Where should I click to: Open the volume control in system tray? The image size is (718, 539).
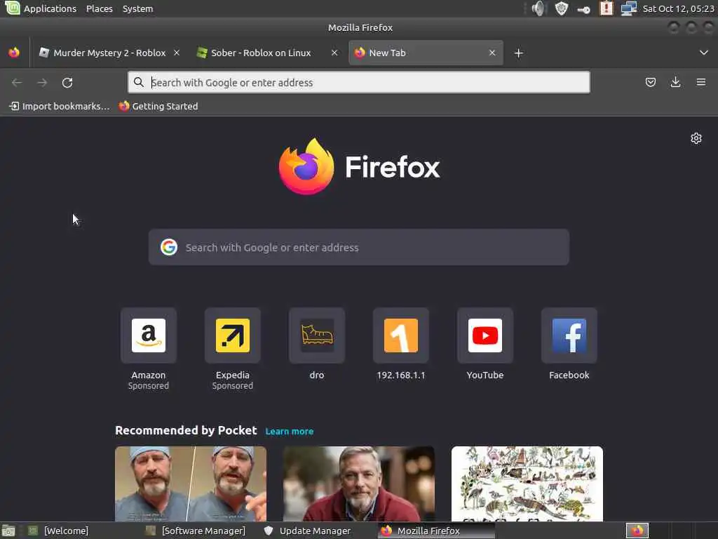point(539,8)
